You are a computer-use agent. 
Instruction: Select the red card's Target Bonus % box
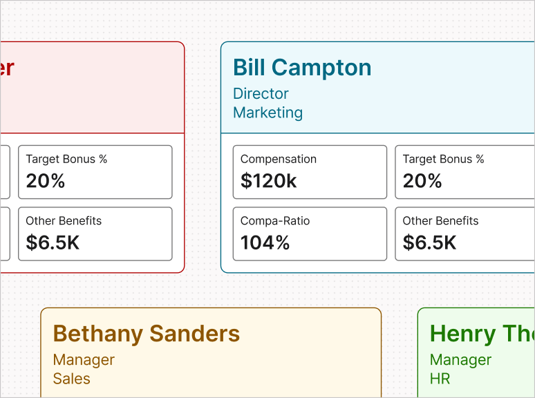(95, 172)
